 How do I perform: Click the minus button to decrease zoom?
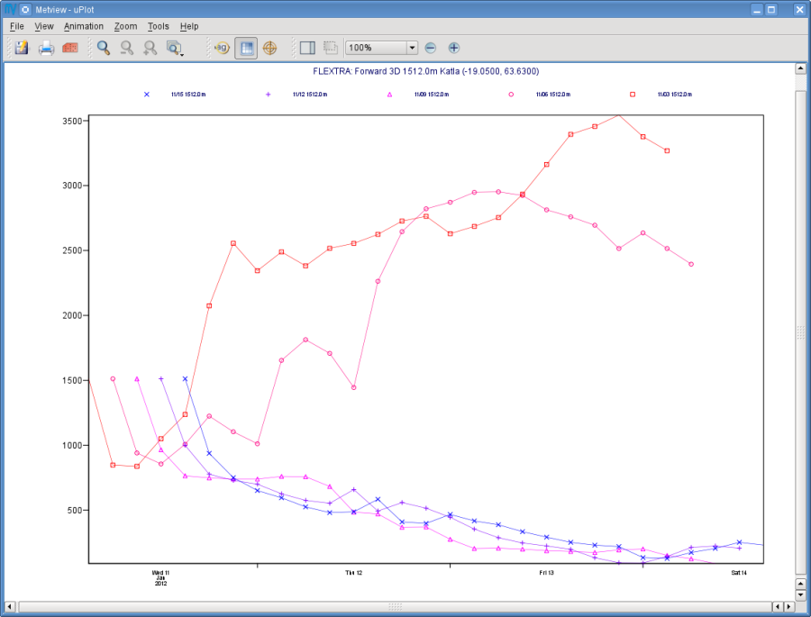click(431, 48)
